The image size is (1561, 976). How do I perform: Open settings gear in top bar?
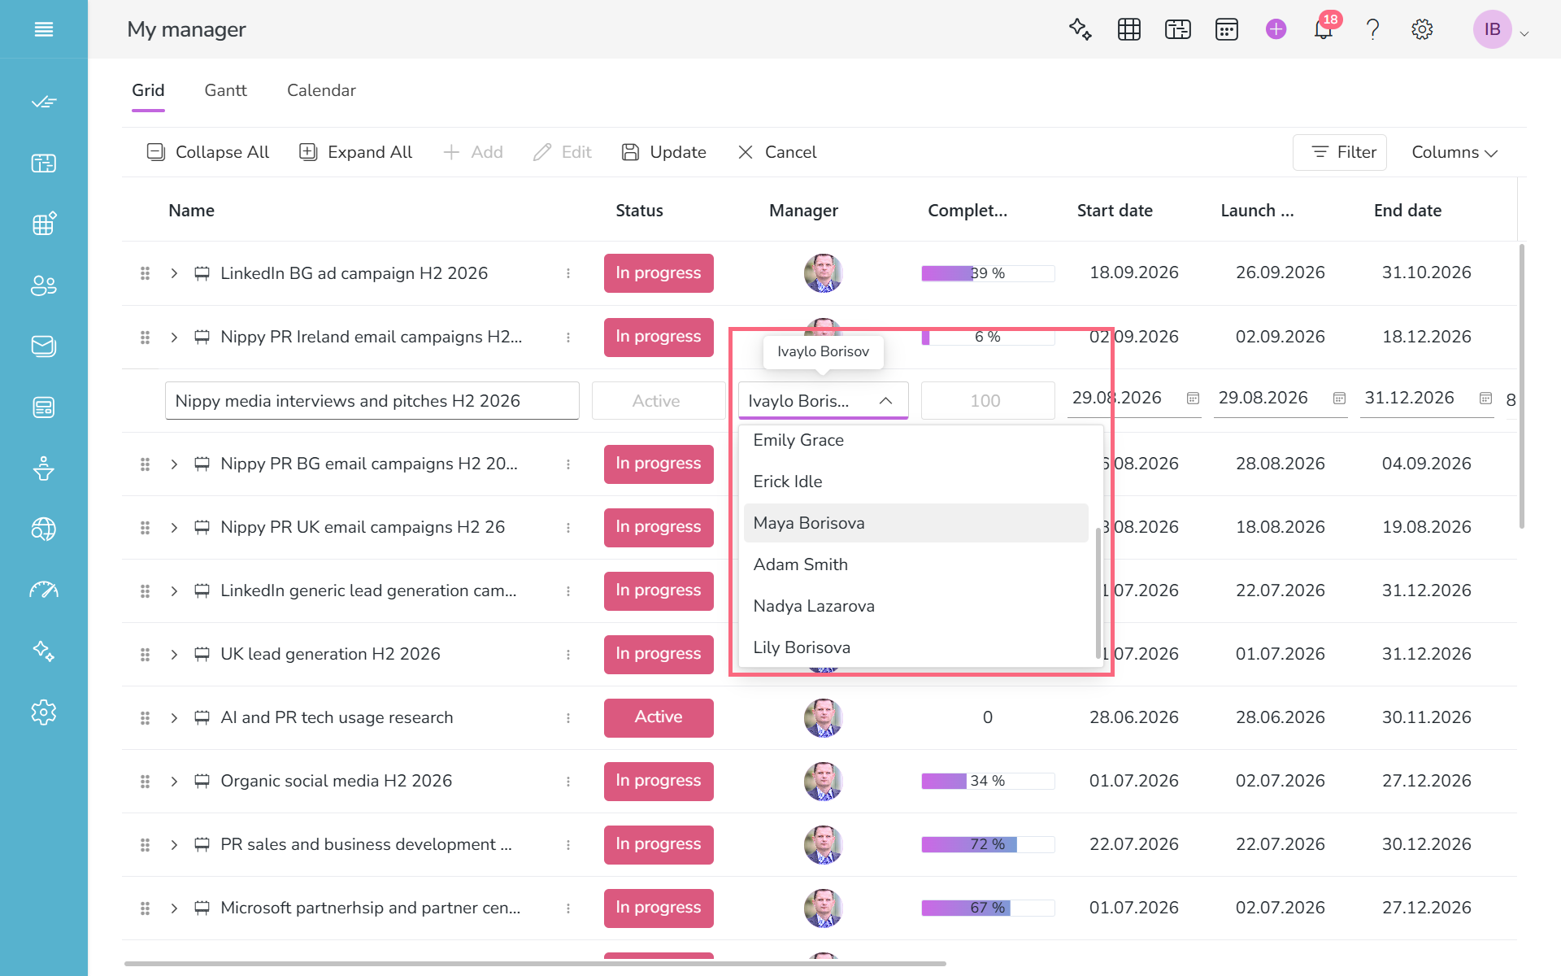coord(1422,29)
